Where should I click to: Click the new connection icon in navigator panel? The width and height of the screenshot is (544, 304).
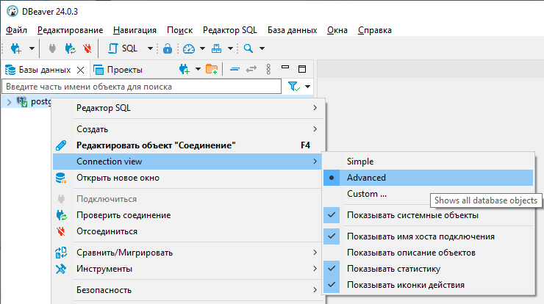pos(185,69)
